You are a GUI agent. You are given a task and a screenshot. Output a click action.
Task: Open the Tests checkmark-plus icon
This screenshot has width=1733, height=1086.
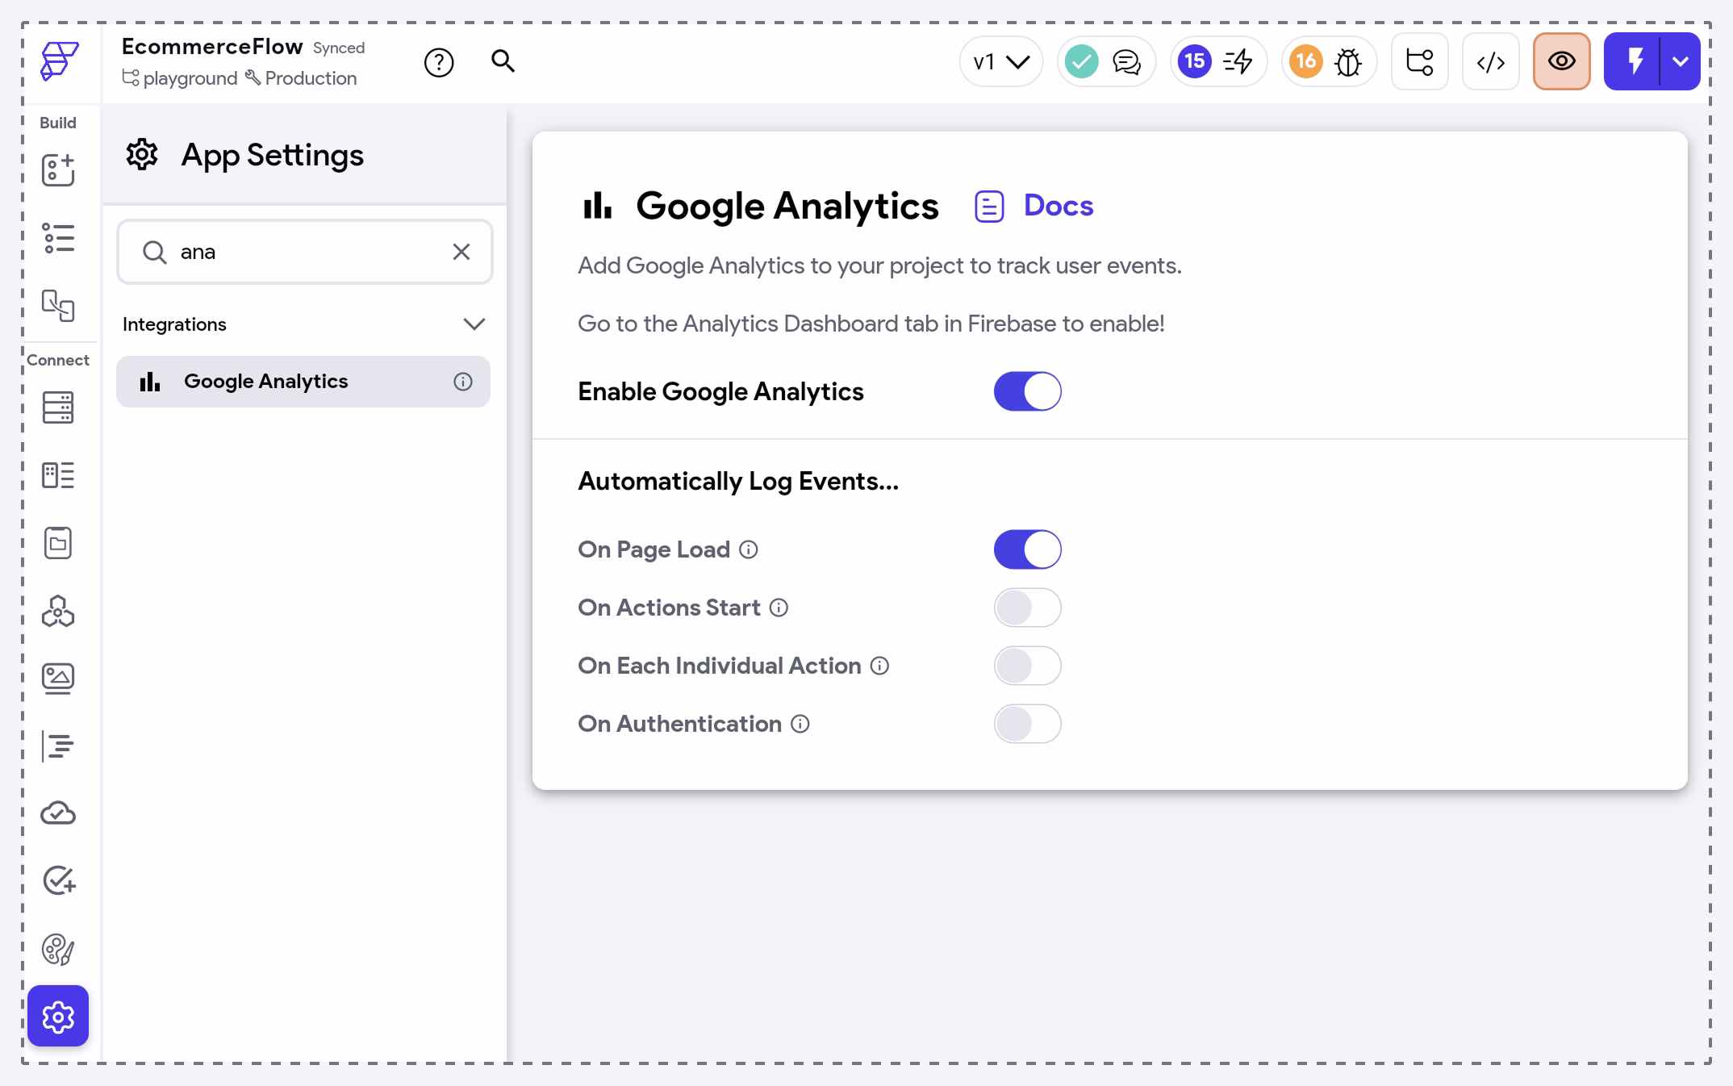tap(59, 880)
